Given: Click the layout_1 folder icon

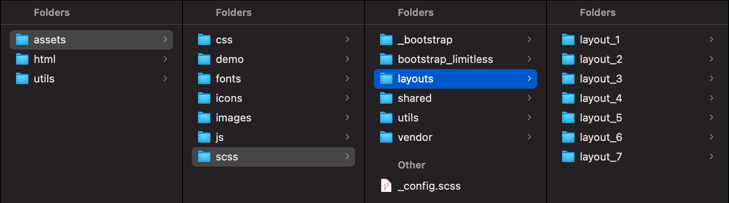Looking at the screenshot, I should click(x=568, y=40).
